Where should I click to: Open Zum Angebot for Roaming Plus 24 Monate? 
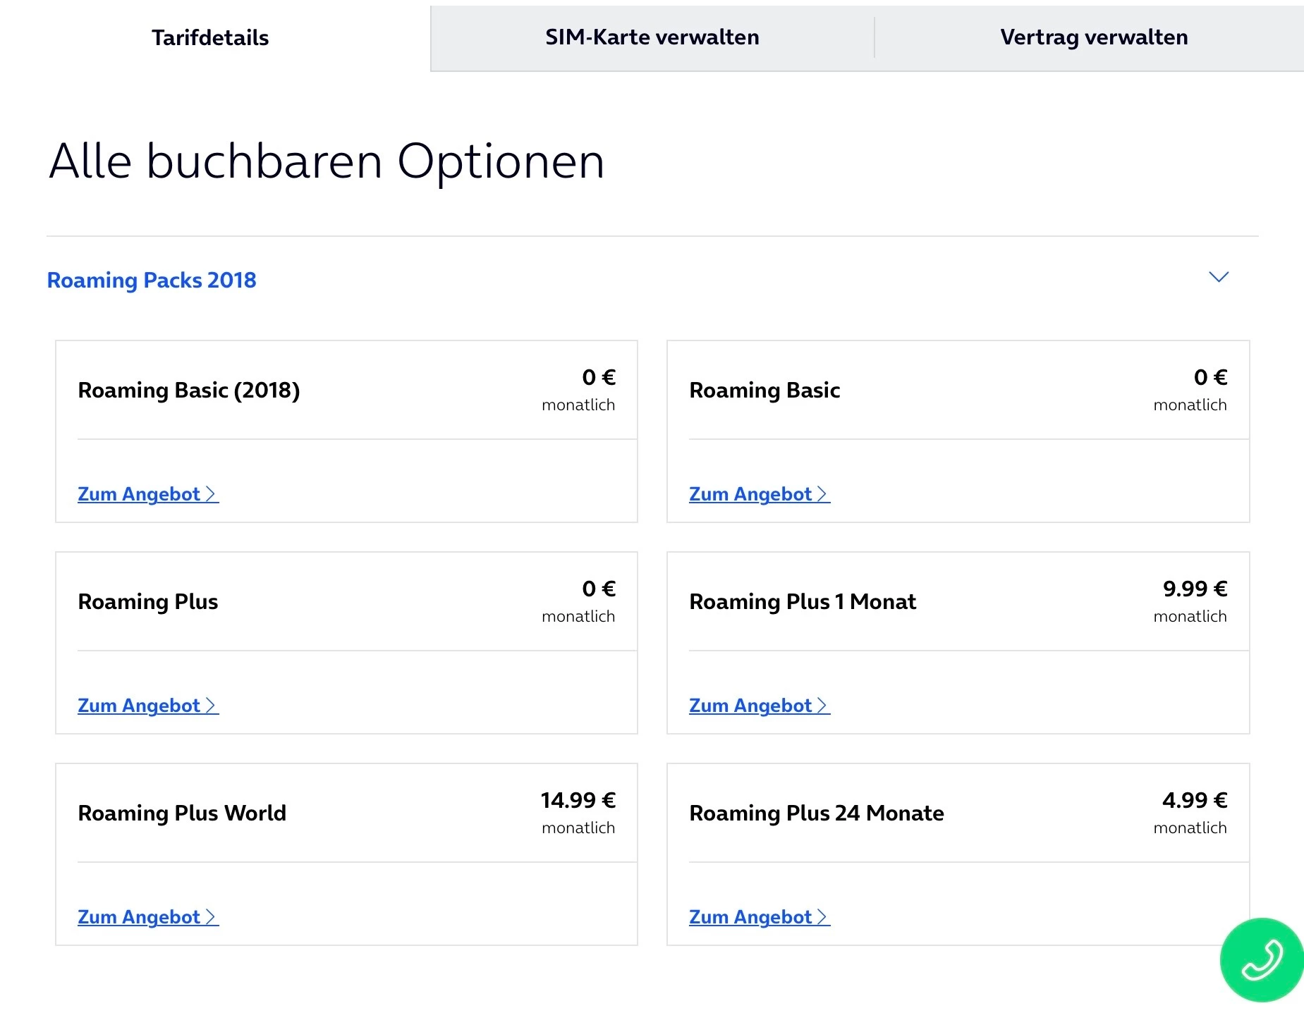[759, 917]
